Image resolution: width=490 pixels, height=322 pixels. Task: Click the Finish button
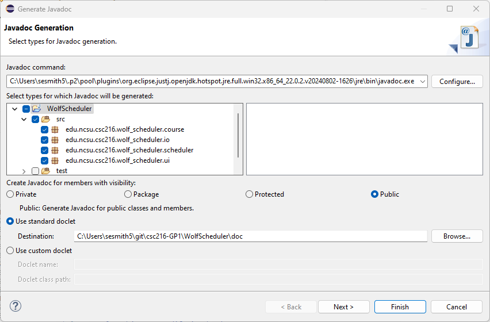click(400, 306)
